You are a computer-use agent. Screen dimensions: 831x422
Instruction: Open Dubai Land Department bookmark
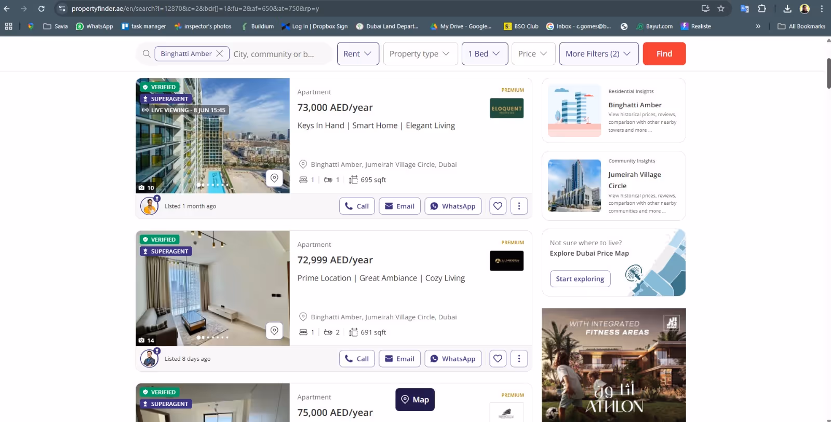pos(387,26)
